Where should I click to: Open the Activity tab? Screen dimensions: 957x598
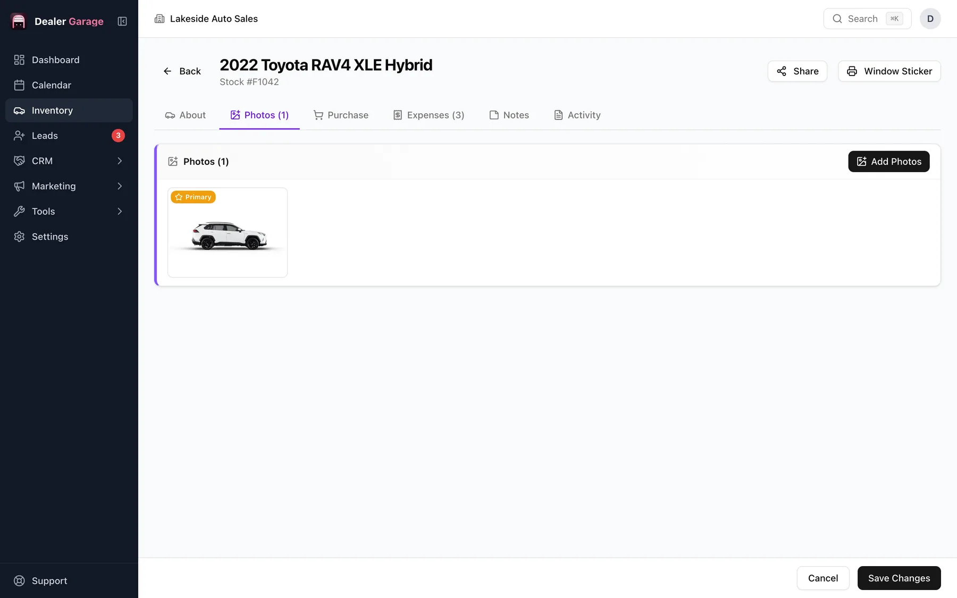point(577,115)
